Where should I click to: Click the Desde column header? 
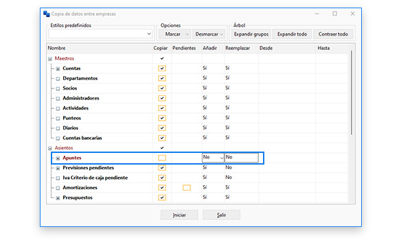point(287,48)
